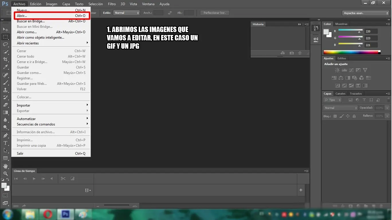Image resolution: width=392 pixels, height=220 pixels.
Task: Expand the Abrir recientes submenu
Action: click(x=51, y=43)
